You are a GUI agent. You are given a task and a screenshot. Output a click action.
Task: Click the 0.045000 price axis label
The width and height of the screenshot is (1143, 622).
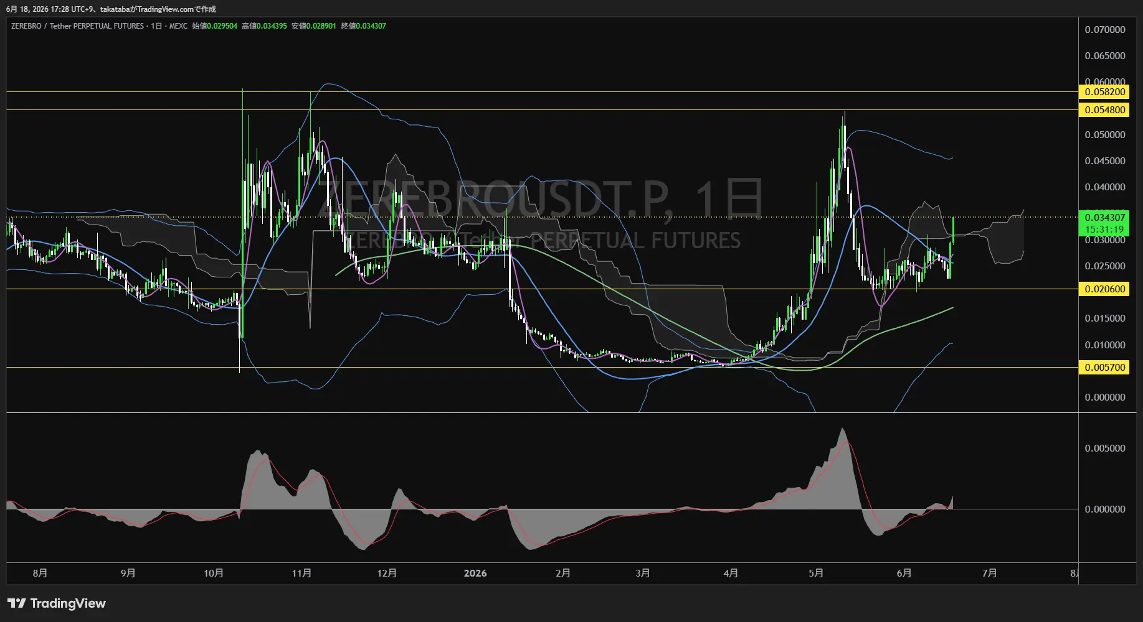[1104, 161]
